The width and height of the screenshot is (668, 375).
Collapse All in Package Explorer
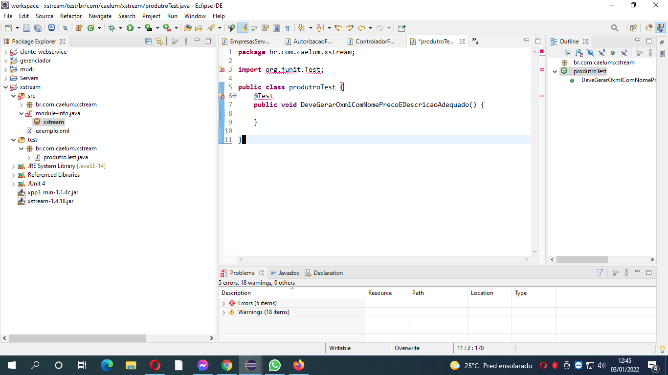point(148,42)
